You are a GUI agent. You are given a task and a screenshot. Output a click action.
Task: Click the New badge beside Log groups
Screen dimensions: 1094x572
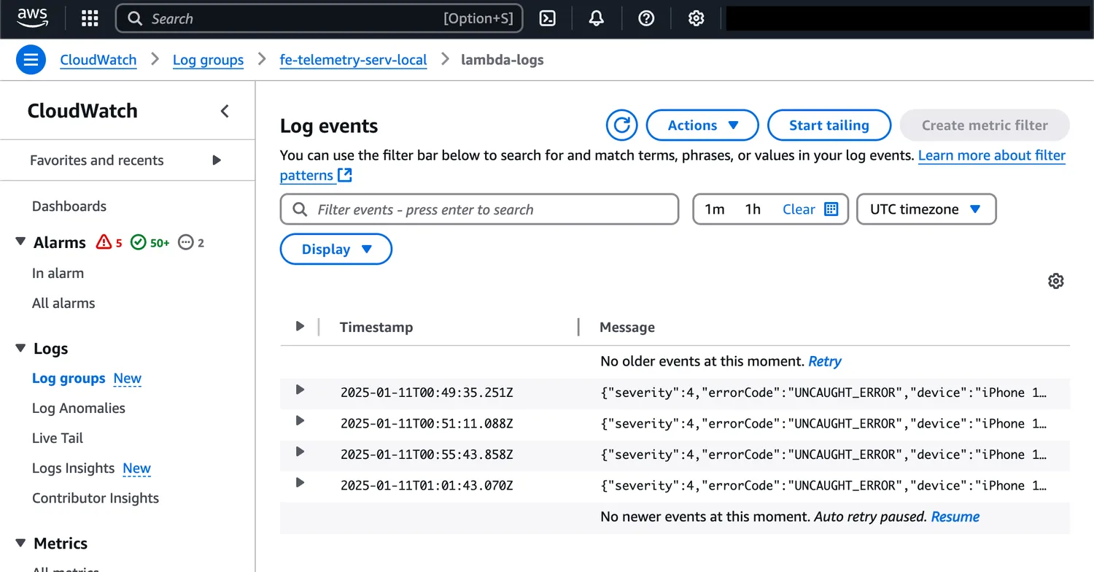point(128,378)
